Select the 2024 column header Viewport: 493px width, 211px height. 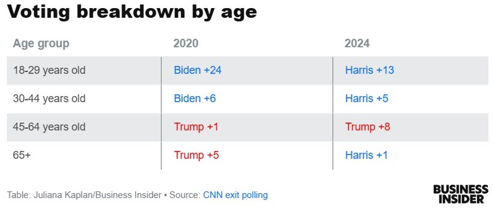[357, 43]
